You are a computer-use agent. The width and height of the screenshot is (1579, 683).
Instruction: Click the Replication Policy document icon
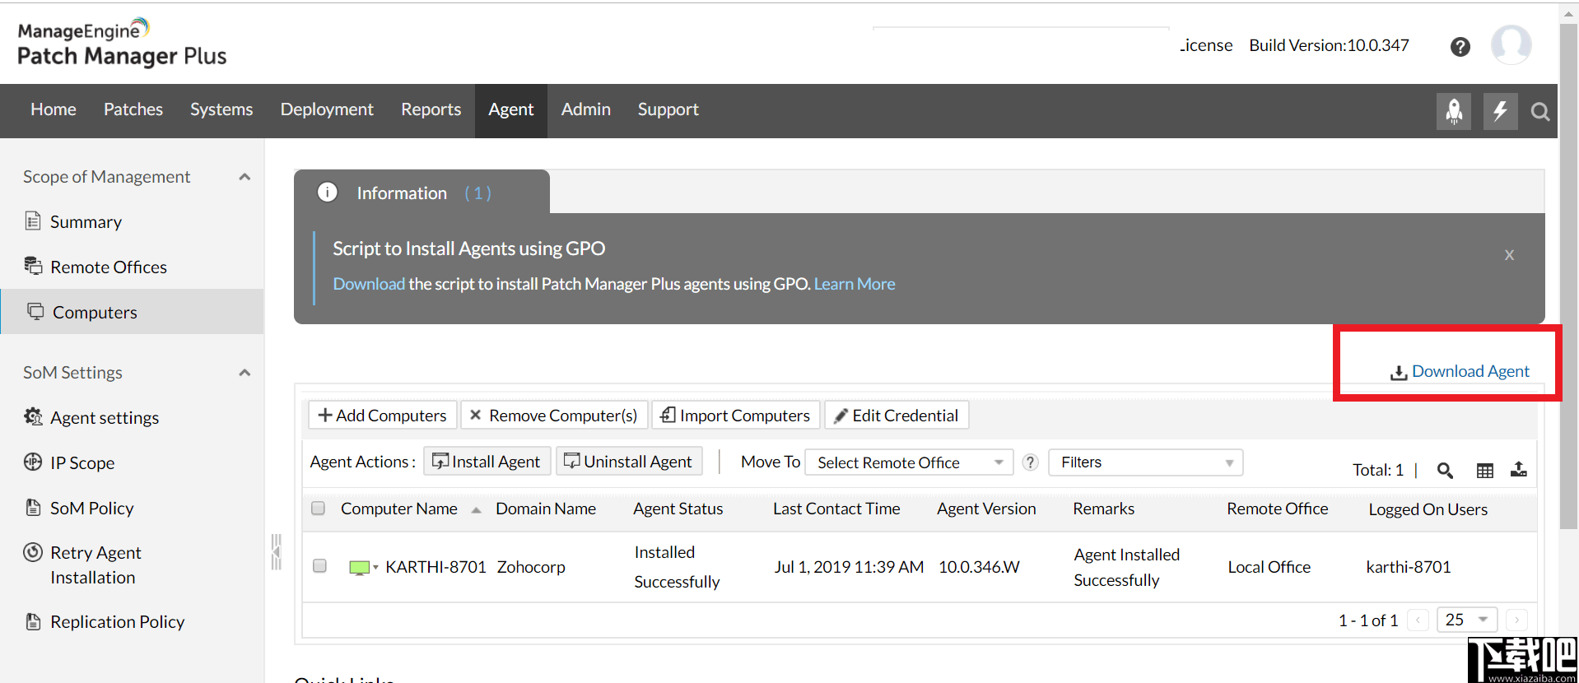pos(33,621)
